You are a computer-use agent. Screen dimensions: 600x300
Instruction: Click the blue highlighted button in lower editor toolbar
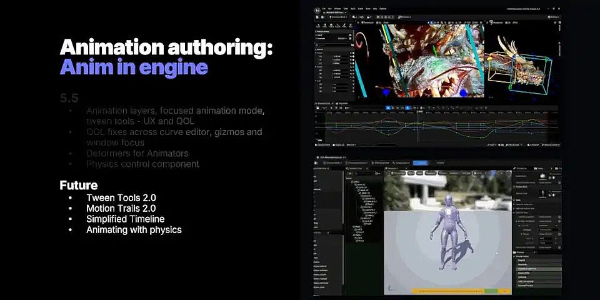419,163
